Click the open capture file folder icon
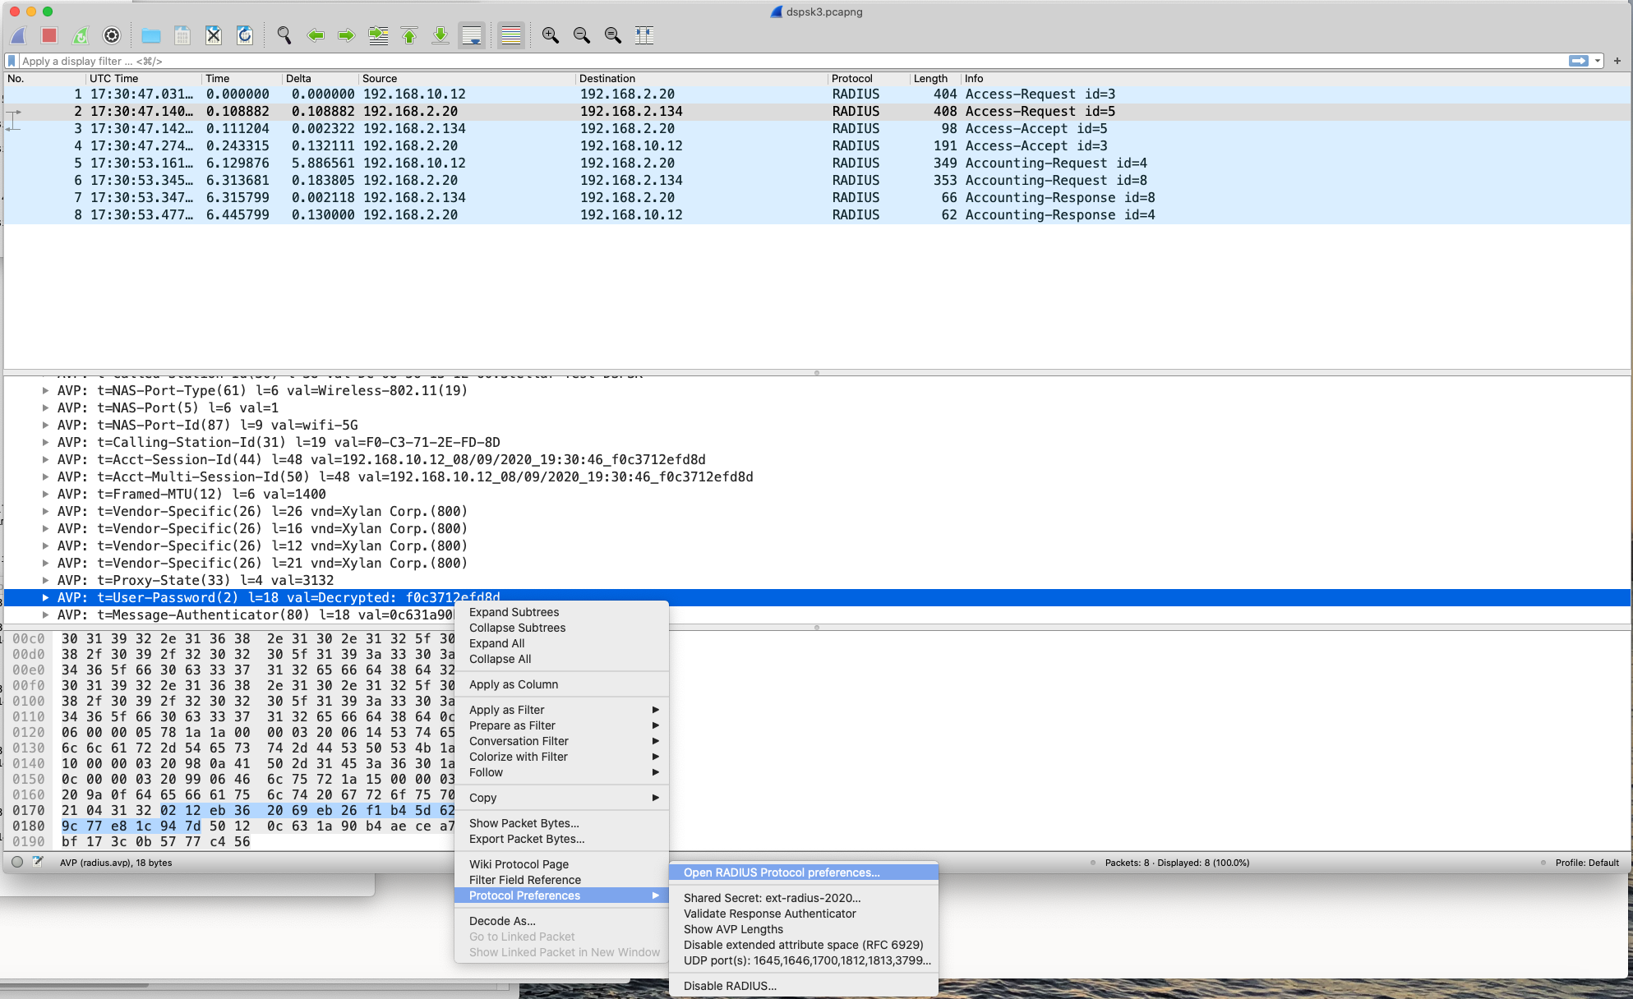Image resolution: width=1633 pixels, height=999 pixels. [x=150, y=35]
